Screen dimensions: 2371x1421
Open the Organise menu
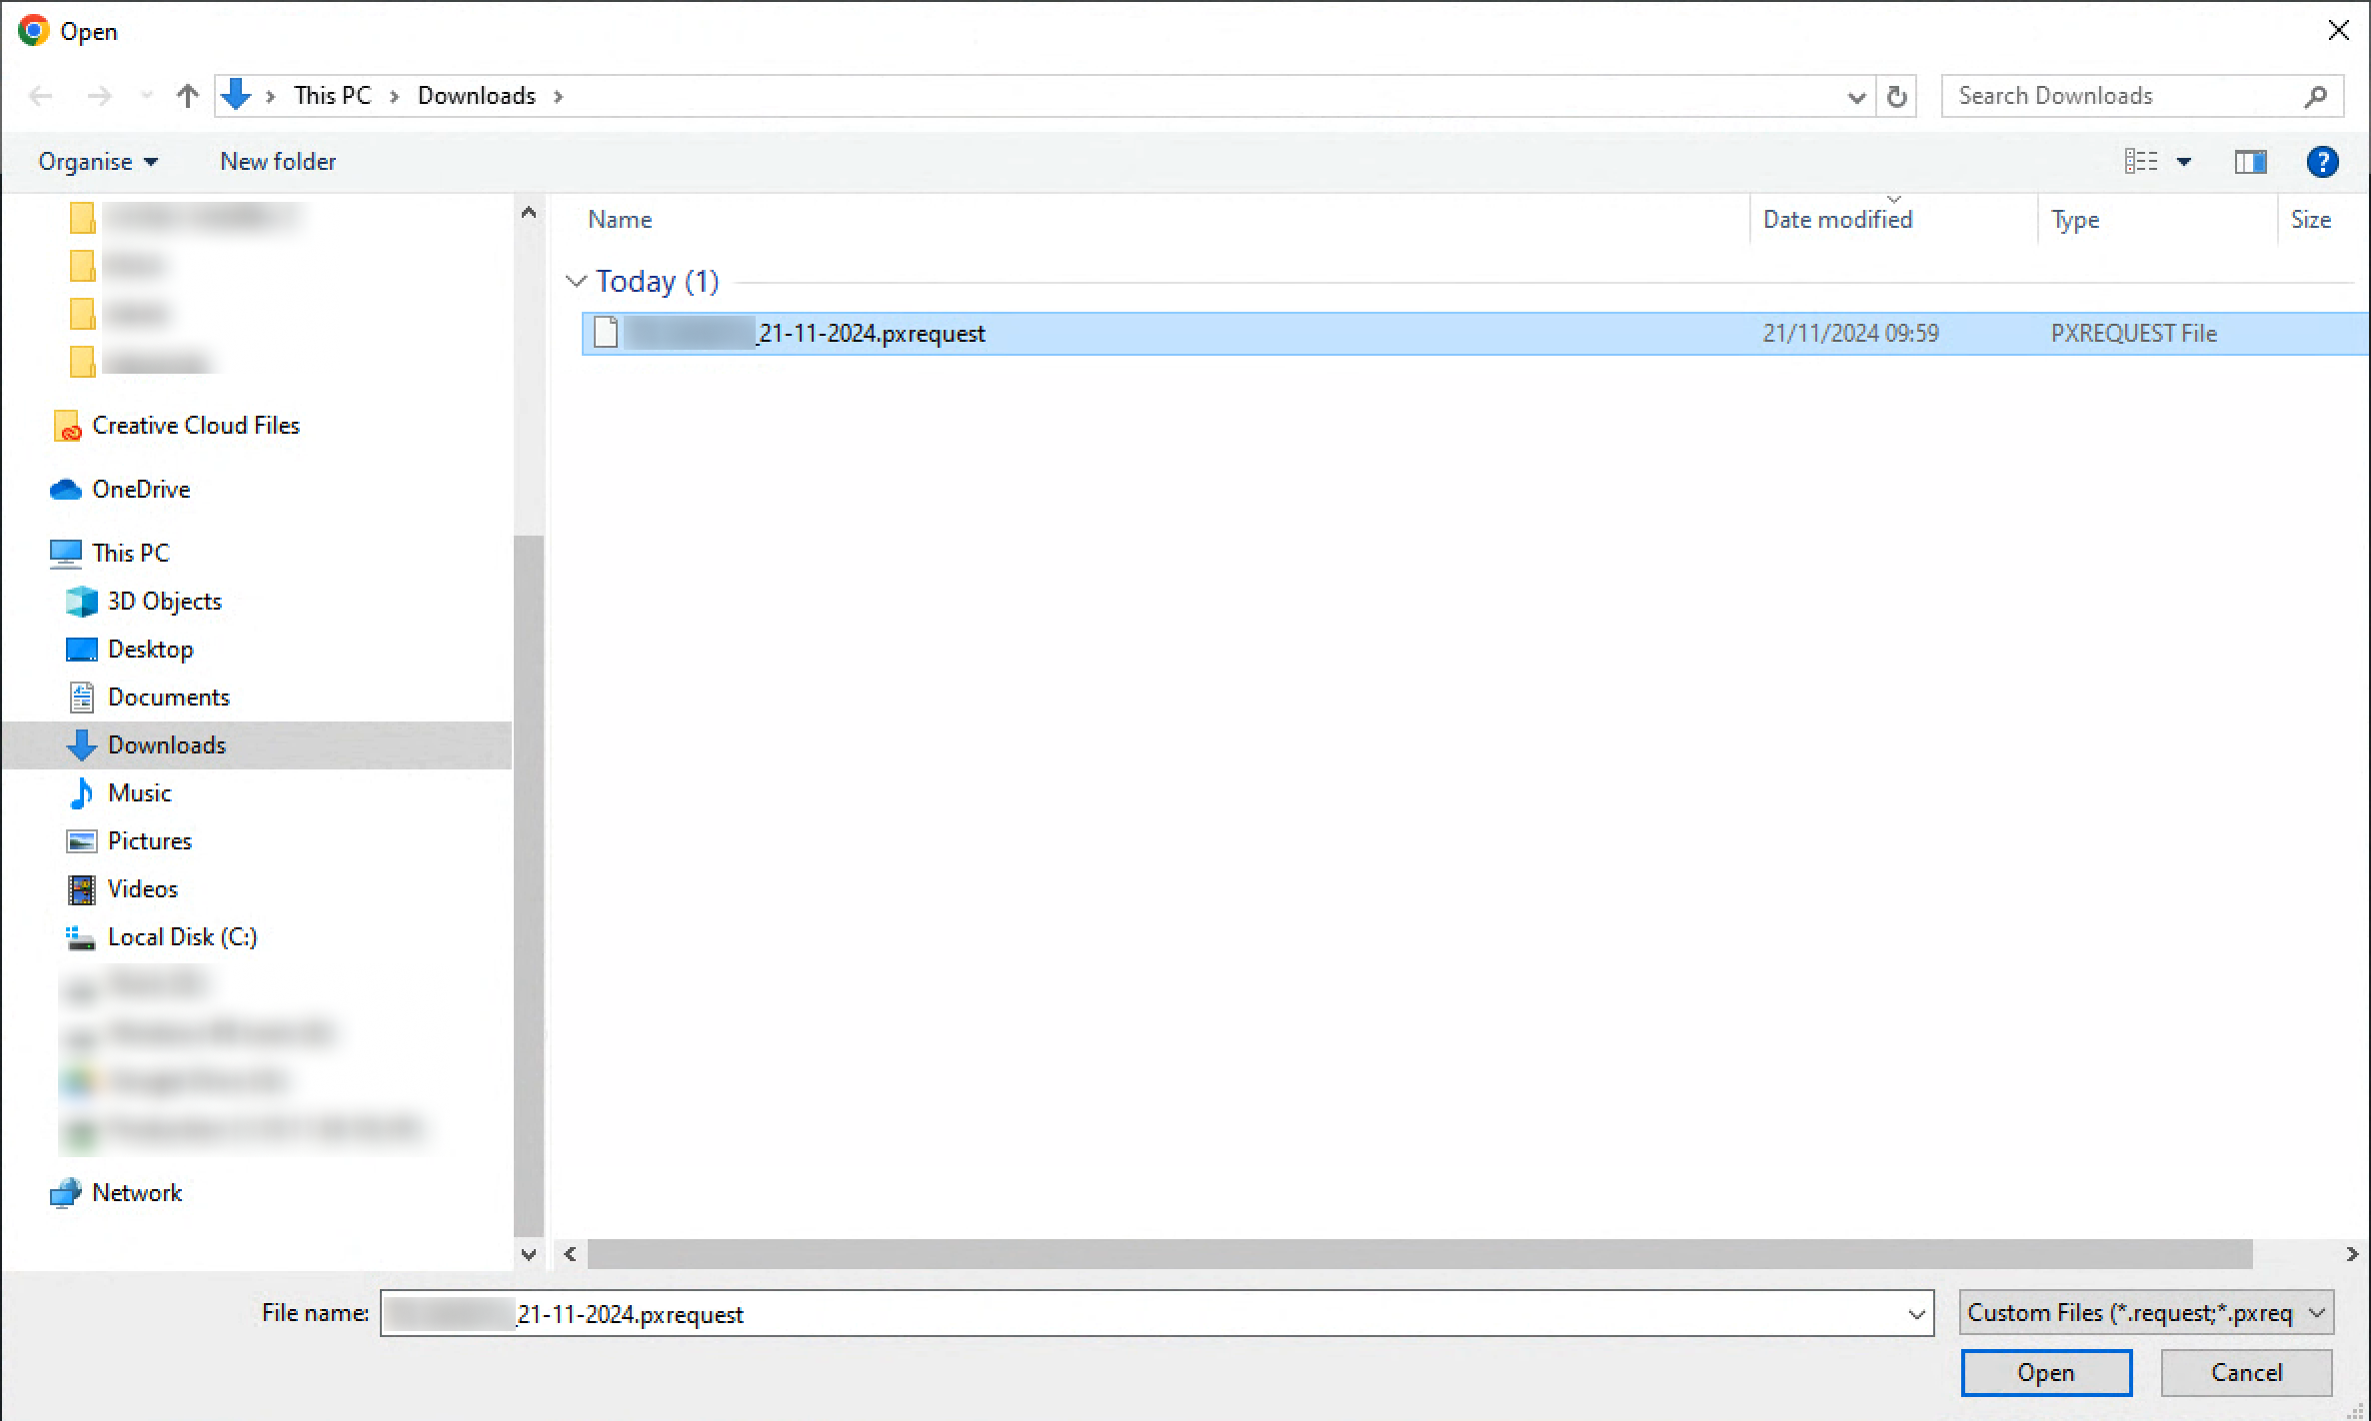[97, 162]
